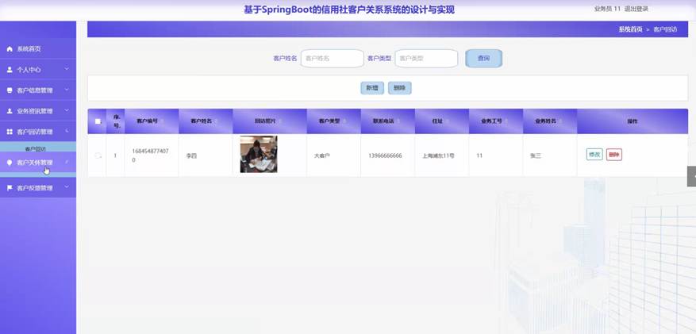The height and width of the screenshot is (334, 696).
Task: Click the red 删除 button in 李四 row
Action: [x=614, y=155]
